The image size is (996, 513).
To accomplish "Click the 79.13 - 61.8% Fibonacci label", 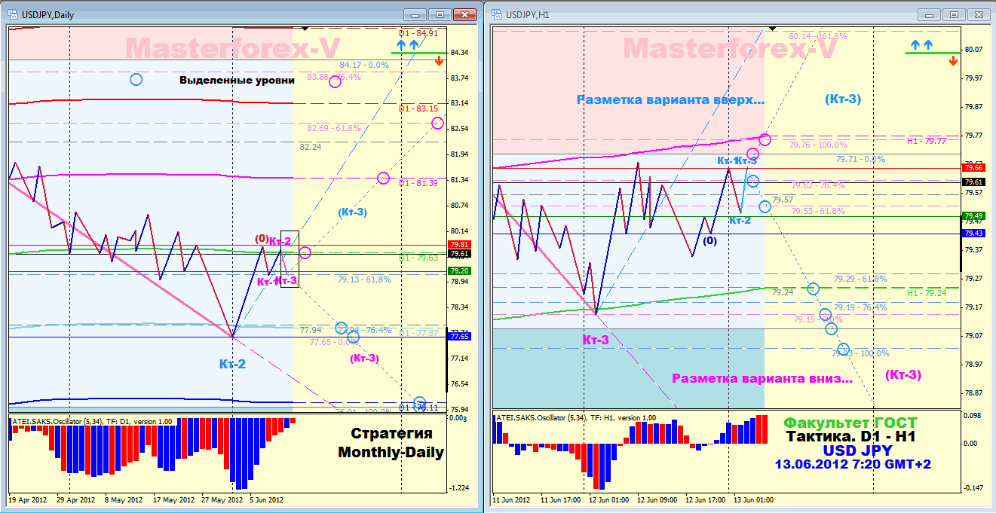I will point(364,279).
